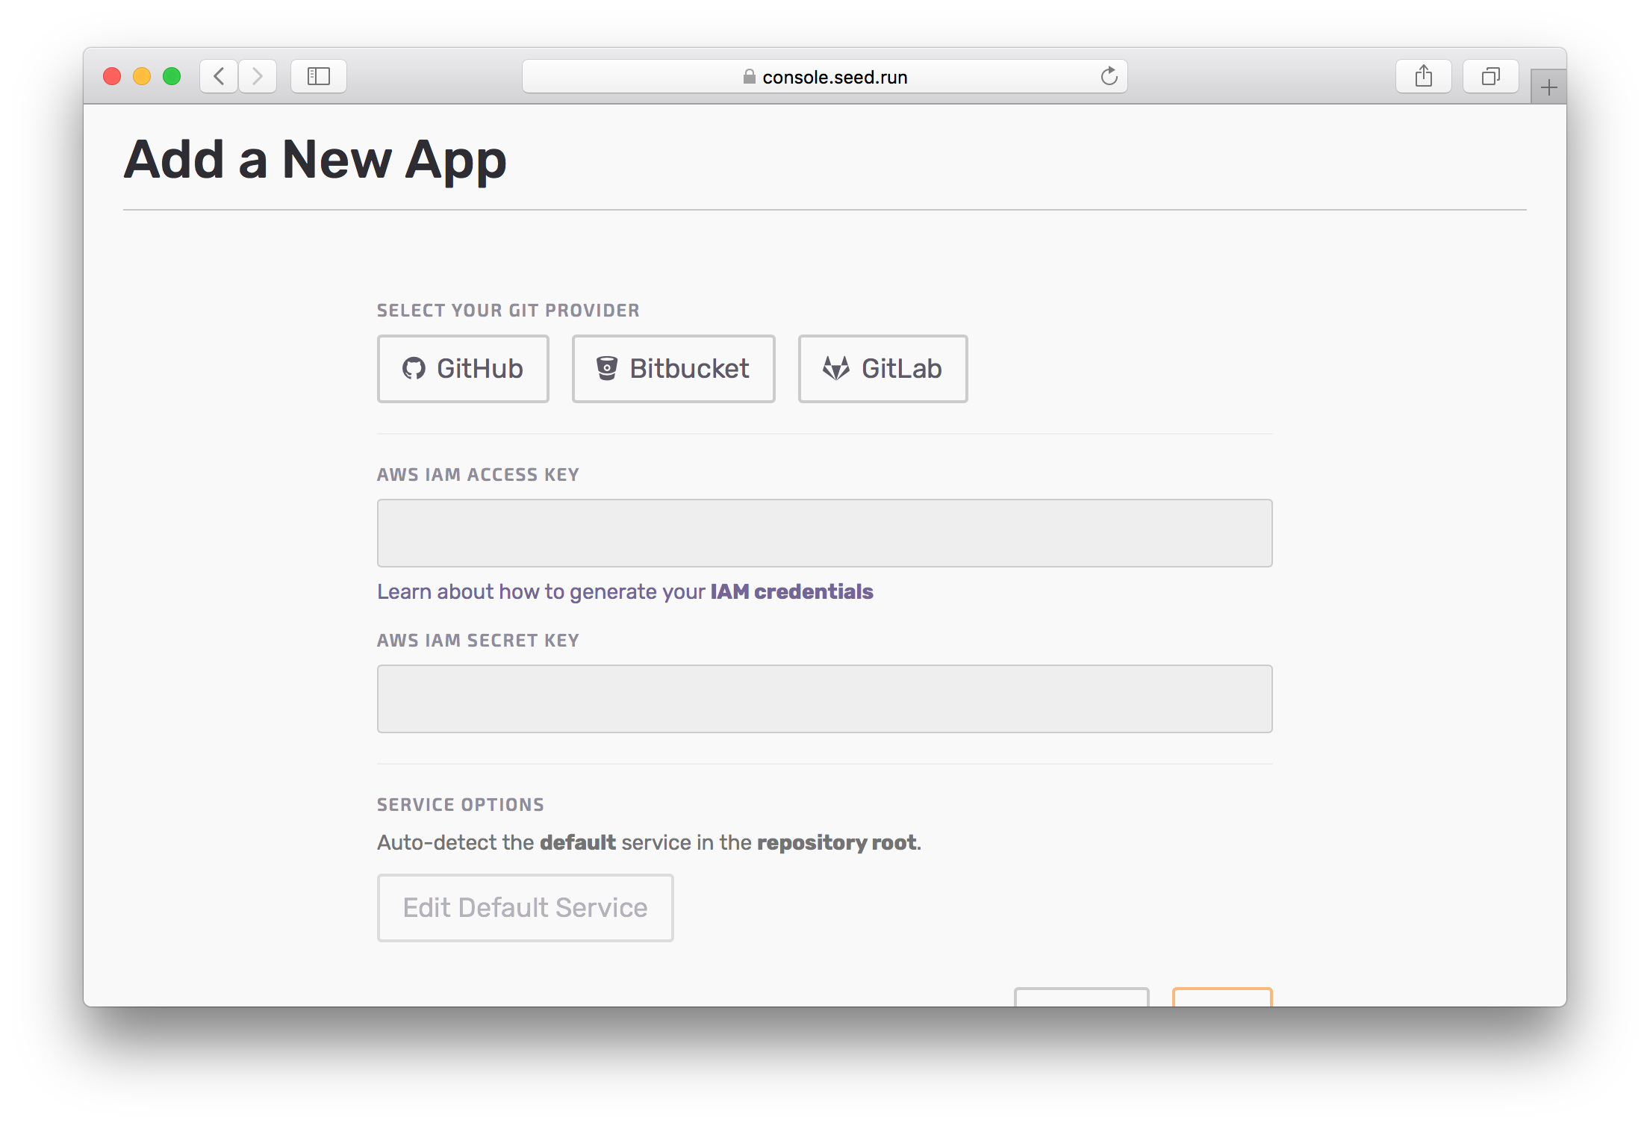Open the Safari share menu
Viewport: 1650px width, 1126px height.
pos(1423,76)
